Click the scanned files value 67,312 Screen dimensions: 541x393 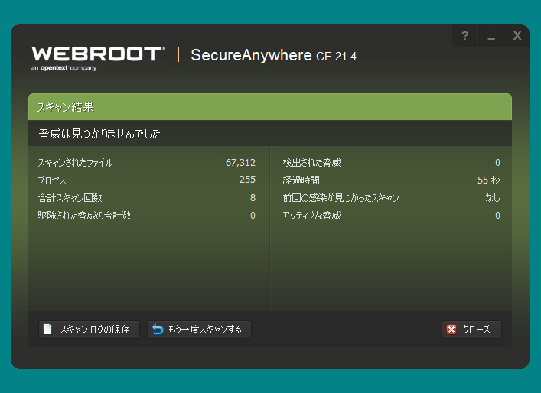[x=240, y=163]
